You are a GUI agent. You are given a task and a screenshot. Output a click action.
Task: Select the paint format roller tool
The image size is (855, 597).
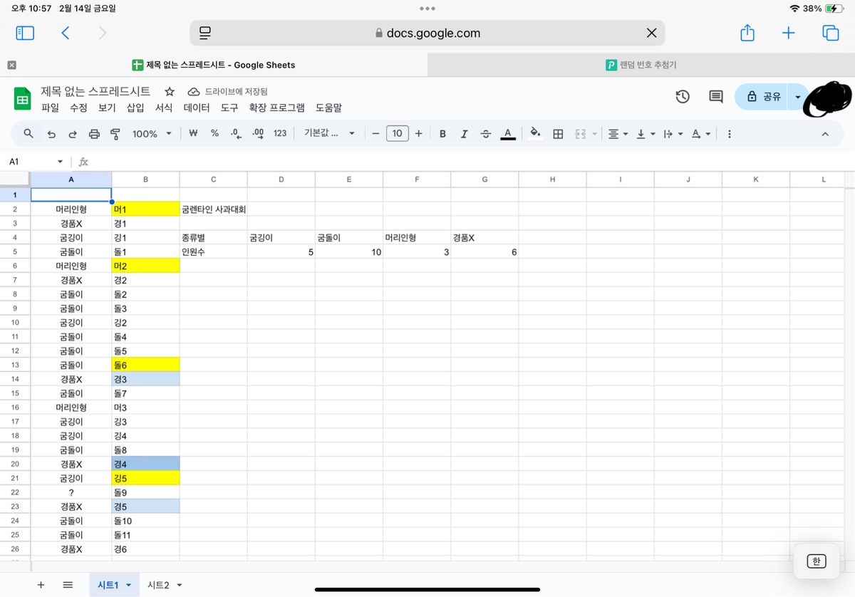pyautogui.click(x=115, y=134)
